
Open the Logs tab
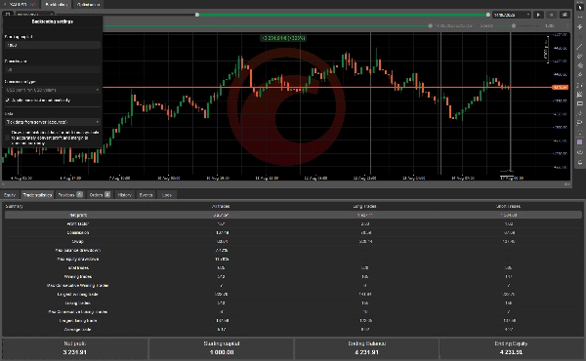tap(167, 195)
